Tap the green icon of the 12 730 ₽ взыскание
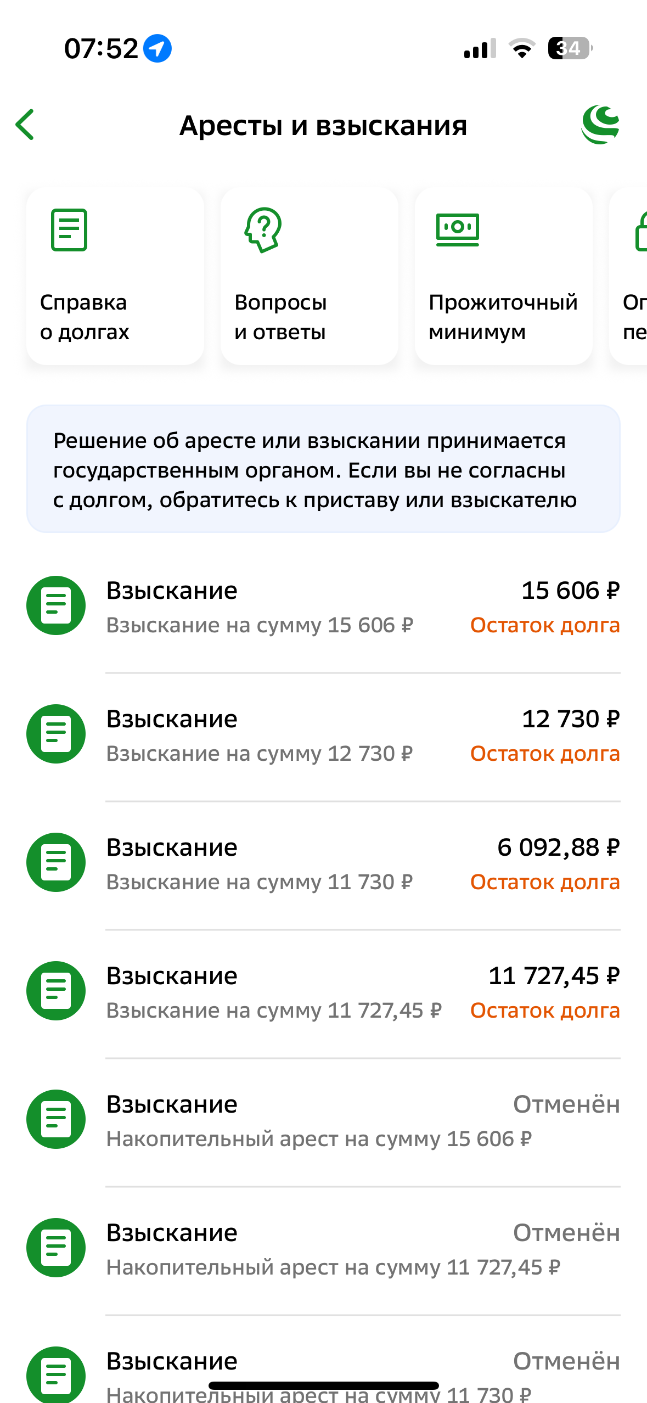The width and height of the screenshot is (647, 1403). pos(55,734)
